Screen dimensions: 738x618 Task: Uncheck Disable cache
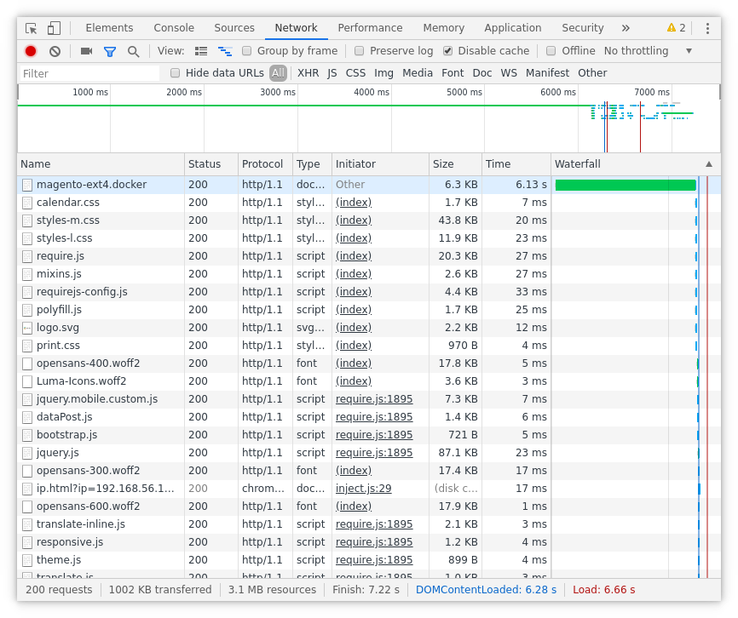[x=447, y=50]
